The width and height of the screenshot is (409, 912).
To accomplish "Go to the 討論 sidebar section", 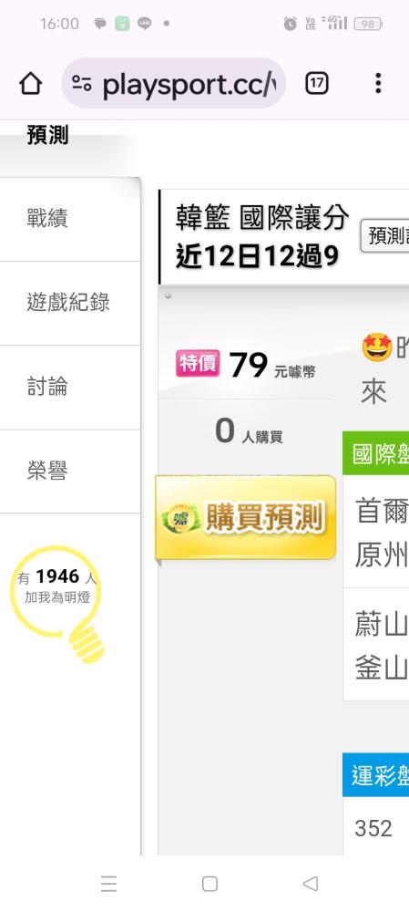I will point(70,388).
